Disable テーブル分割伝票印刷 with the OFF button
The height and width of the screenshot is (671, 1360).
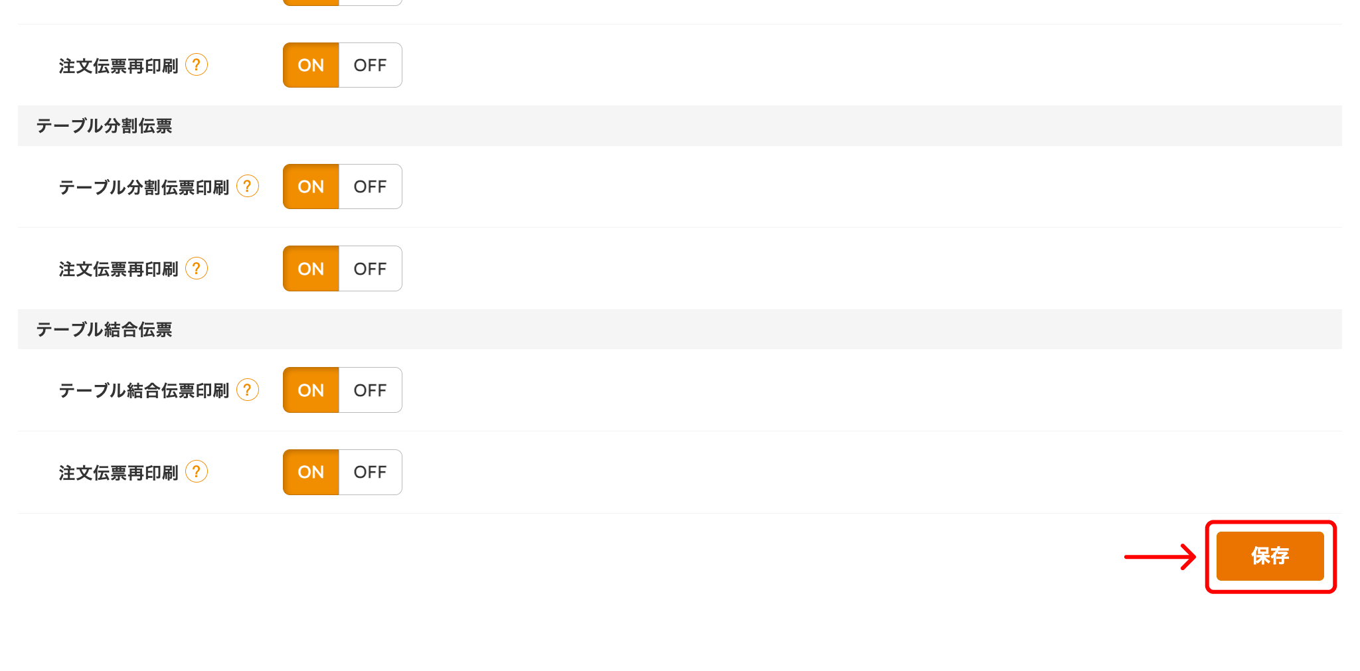click(x=370, y=186)
